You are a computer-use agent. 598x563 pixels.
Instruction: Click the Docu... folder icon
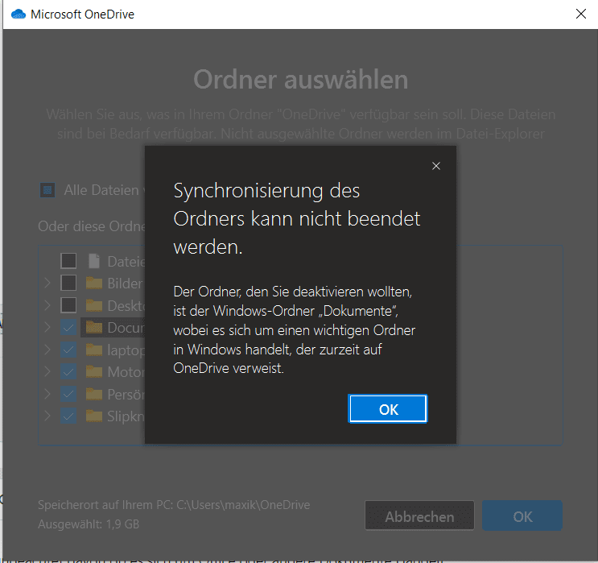coord(94,328)
